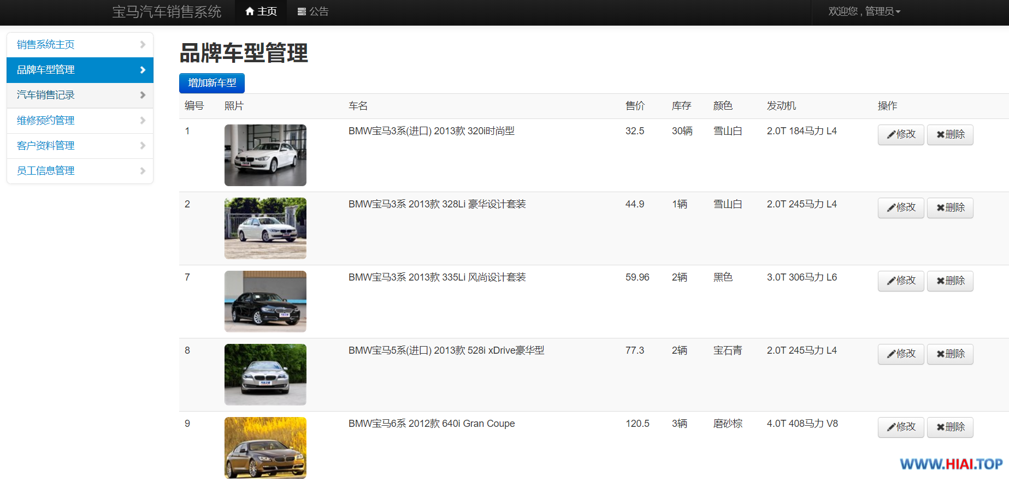Click the chevron arrow on 员工信息管理
Screen dimensions: 1009x482
(x=143, y=171)
